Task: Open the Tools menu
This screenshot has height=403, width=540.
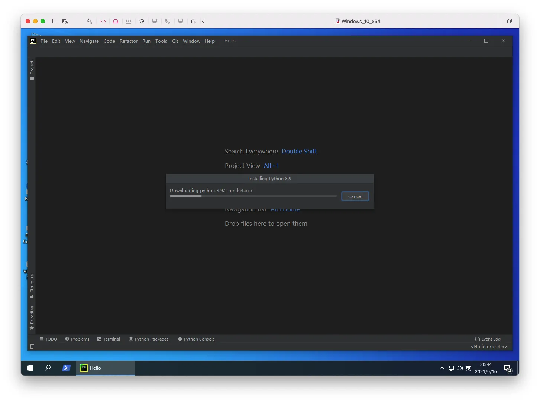Action: [x=161, y=41]
